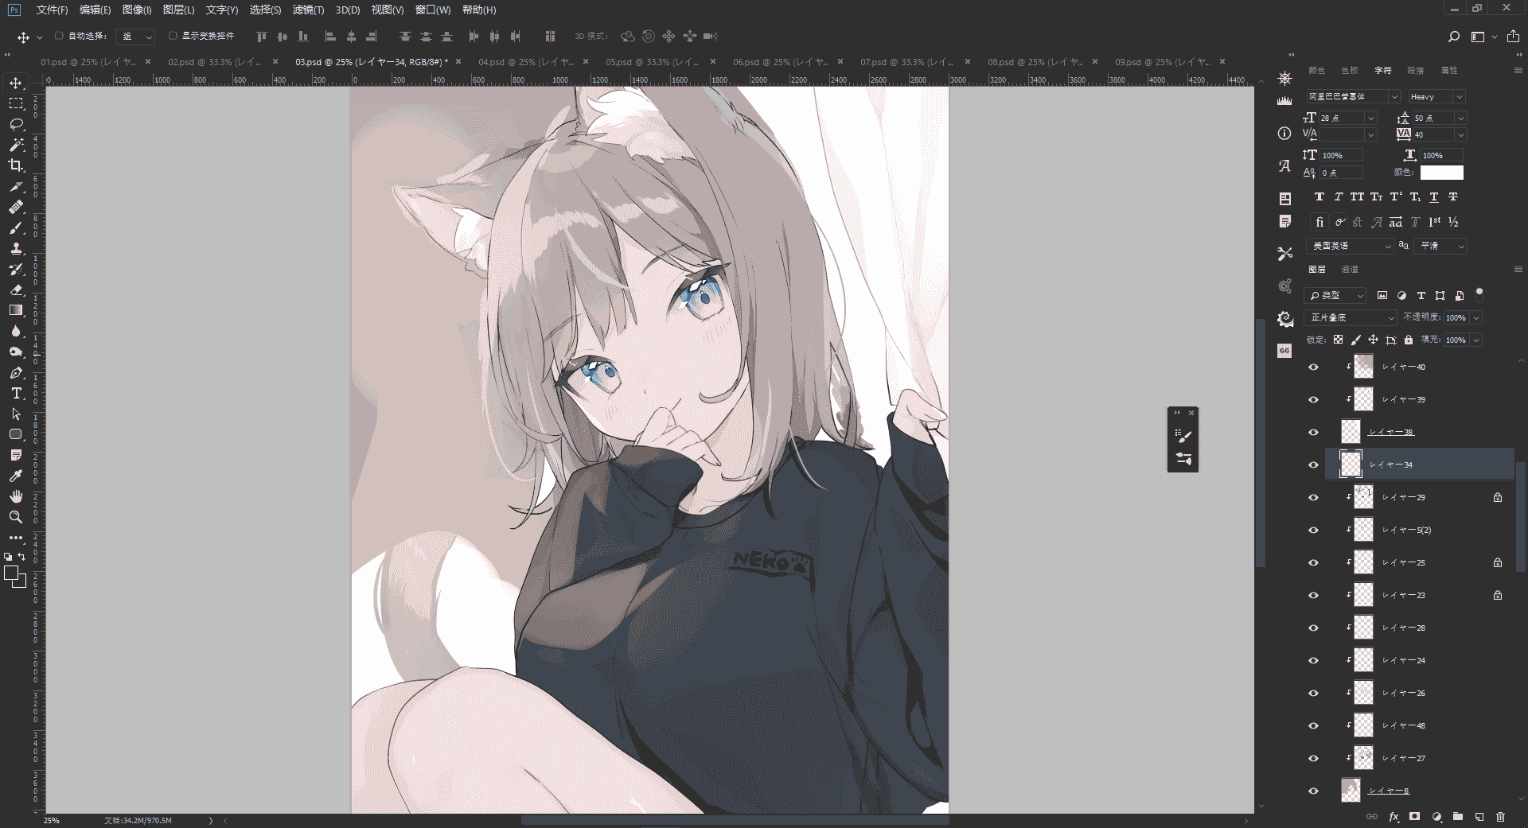Hide the レイヤー40 layer

point(1314,367)
